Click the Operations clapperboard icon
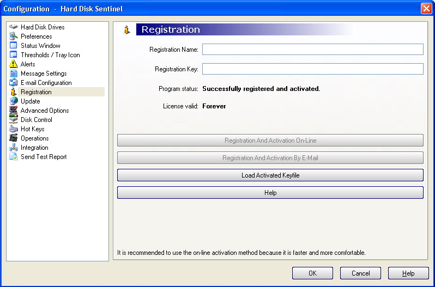This screenshot has width=435, height=287. pyautogui.click(x=13, y=138)
